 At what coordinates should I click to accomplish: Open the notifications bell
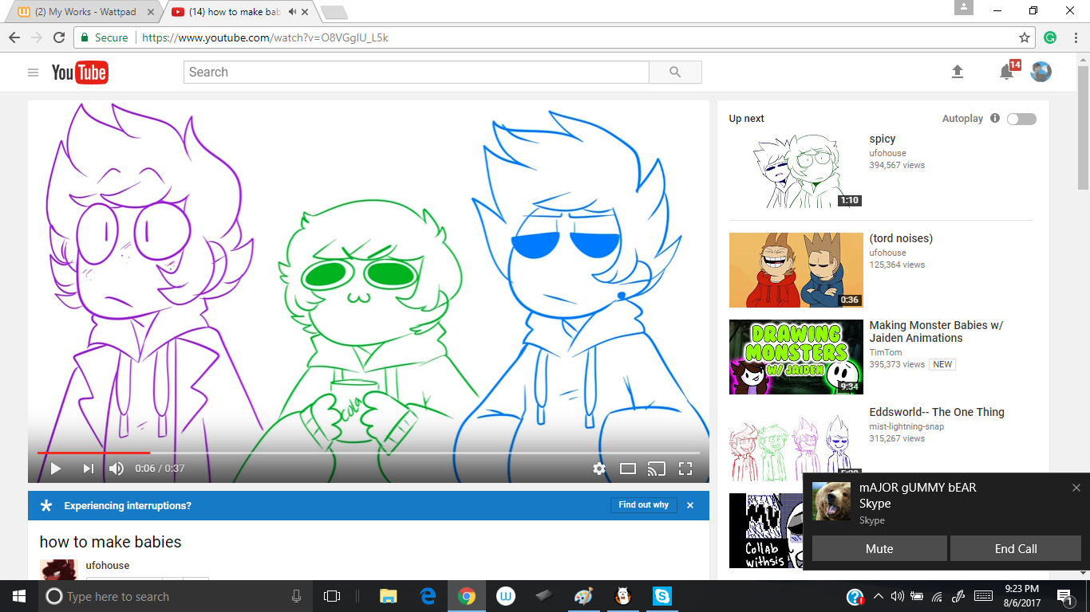pos(1006,72)
